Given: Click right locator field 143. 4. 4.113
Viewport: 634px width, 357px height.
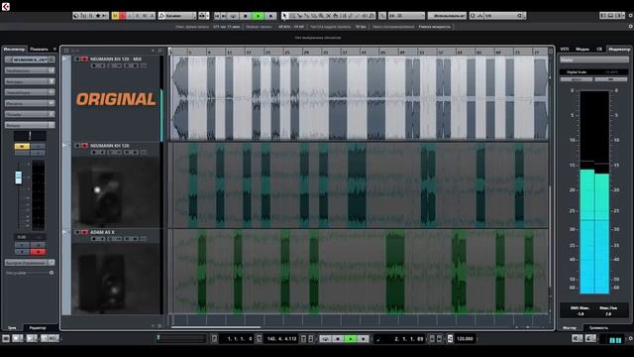Looking at the screenshot, I should coord(281,339).
